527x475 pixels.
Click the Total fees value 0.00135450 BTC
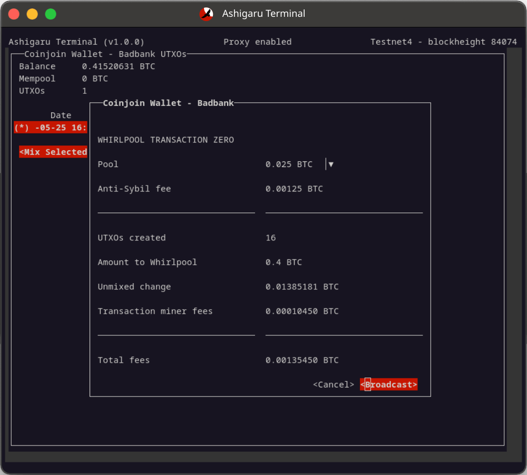coord(302,361)
